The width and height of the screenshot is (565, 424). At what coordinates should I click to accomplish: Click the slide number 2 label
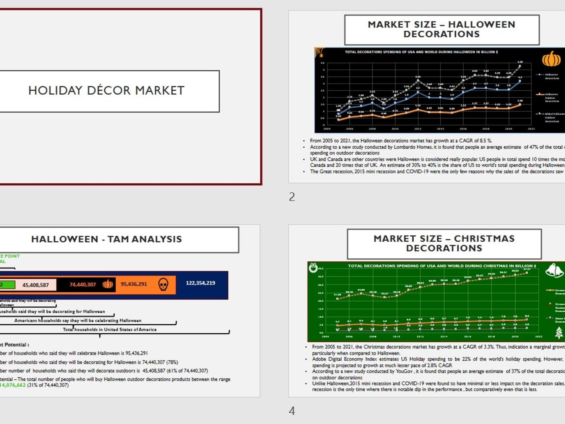point(292,197)
